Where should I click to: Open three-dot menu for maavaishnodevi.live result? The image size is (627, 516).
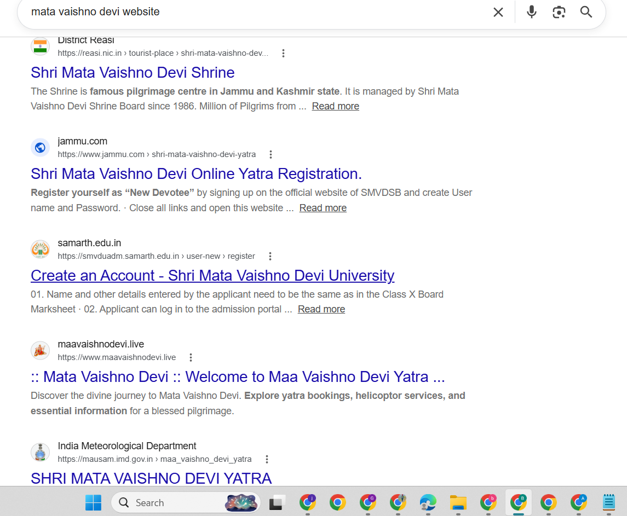(x=191, y=357)
